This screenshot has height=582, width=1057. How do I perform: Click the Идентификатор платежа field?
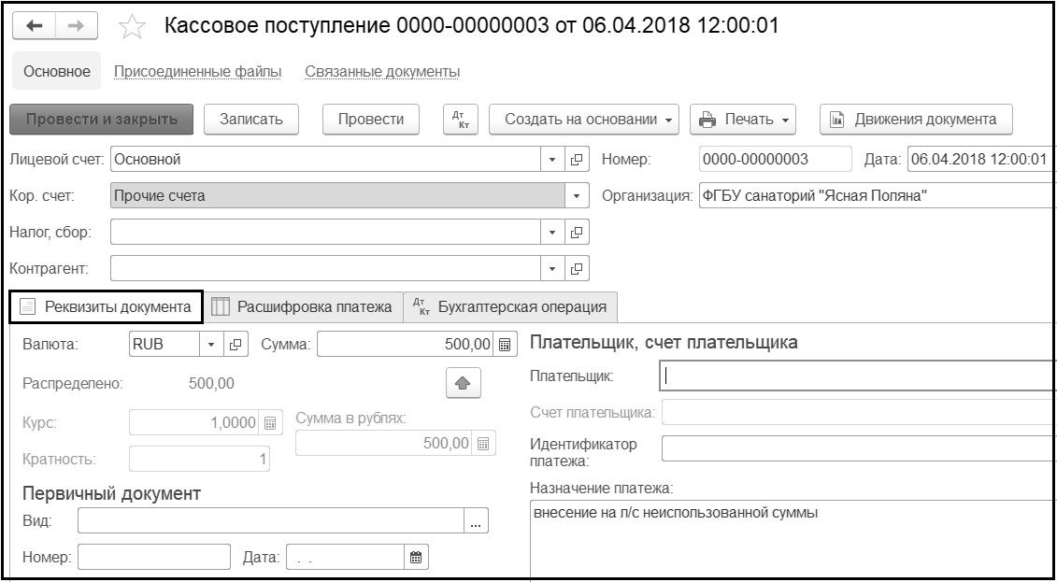(857, 448)
